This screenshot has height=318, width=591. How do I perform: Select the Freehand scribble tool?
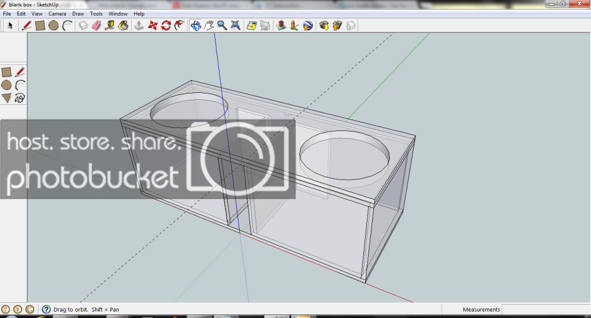point(20,98)
